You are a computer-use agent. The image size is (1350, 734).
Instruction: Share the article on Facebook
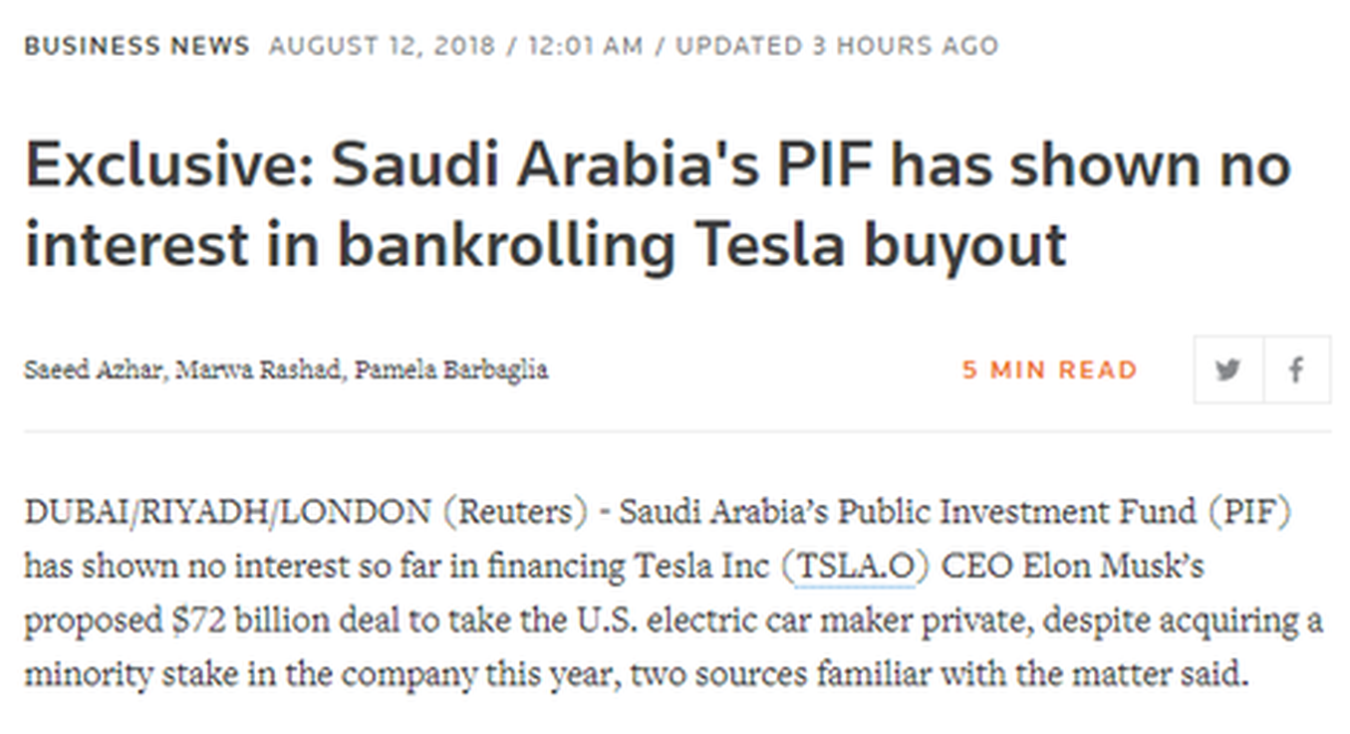(x=1296, y=370)
